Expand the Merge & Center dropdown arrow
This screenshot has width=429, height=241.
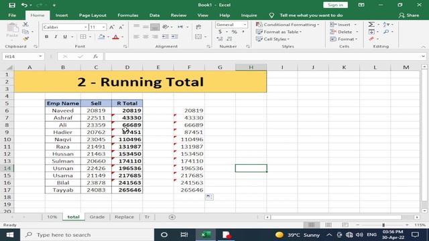[x=205, y=37]
